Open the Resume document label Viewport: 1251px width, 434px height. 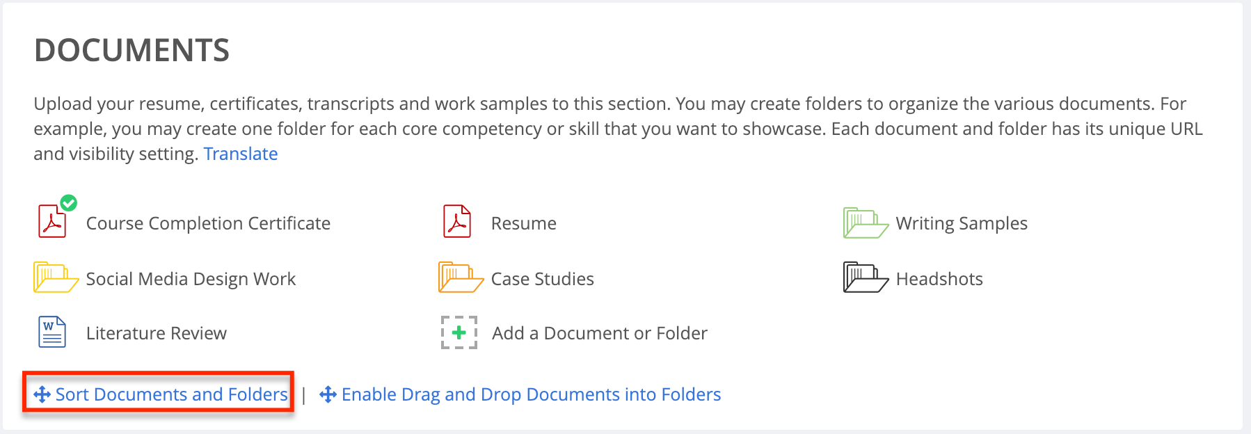click(x=524, y=223)
